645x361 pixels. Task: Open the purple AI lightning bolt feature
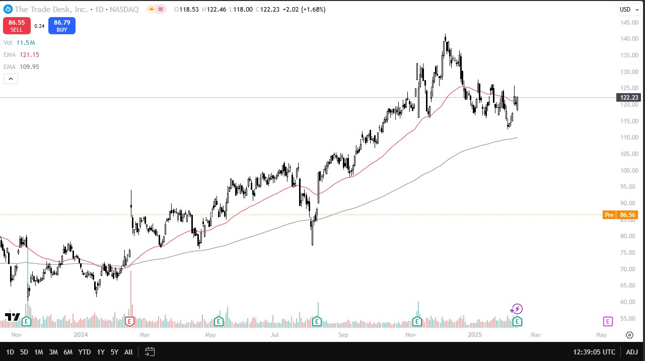click(x=516, y=309)
